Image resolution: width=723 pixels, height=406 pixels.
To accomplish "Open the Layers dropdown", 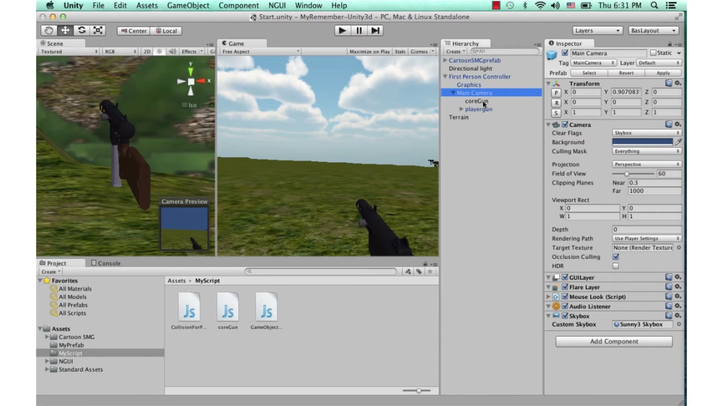I will click(x=597, y=30).
